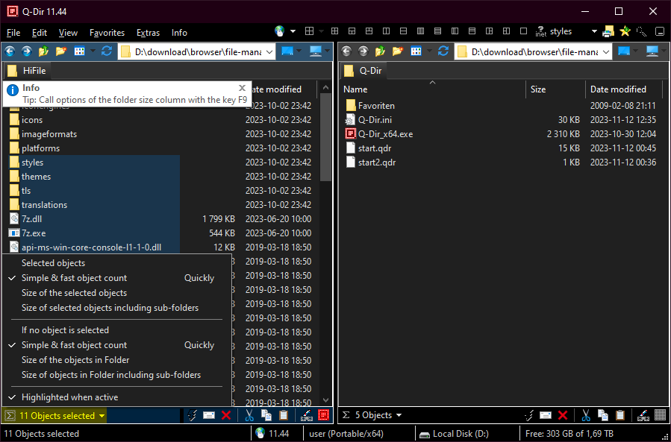Toggle 'Highlighted when active' option
Screen dimensions: 671x442
tap(69, 397)
